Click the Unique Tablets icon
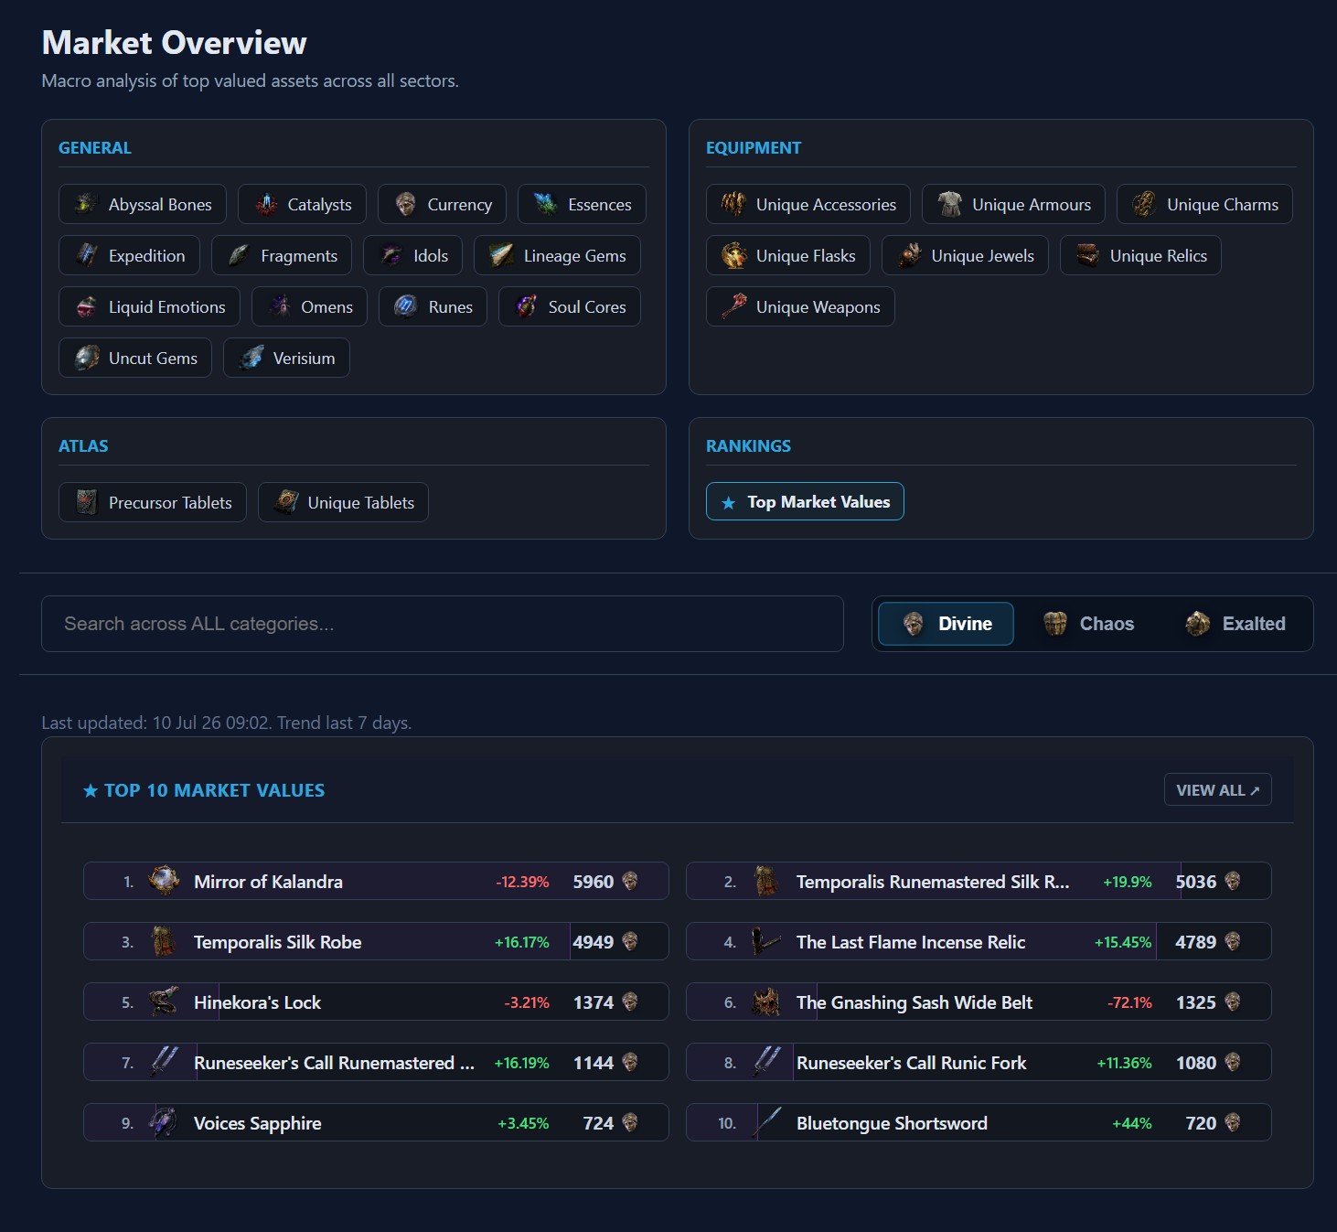Image resolution: width=1337 pixels, height=1232 pixels. tap(286, 502)
